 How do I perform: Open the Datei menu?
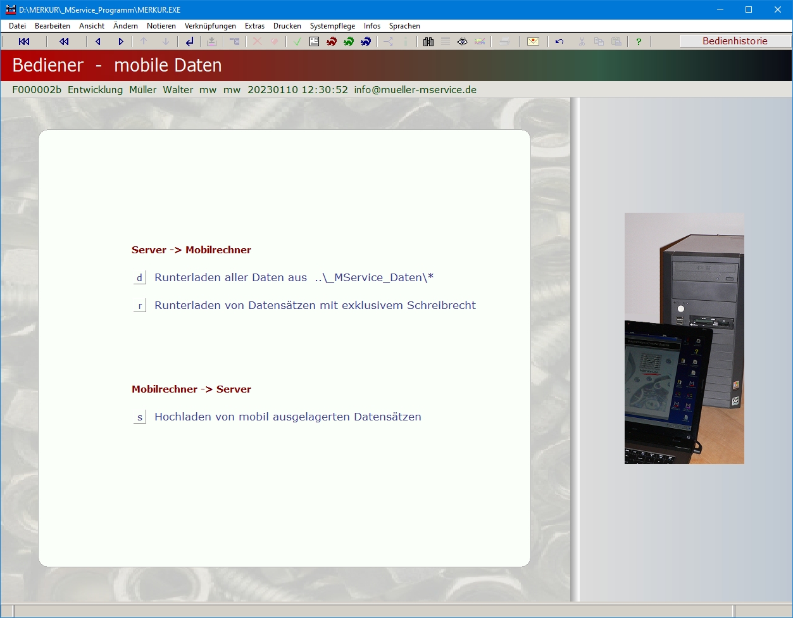[17, 26]
